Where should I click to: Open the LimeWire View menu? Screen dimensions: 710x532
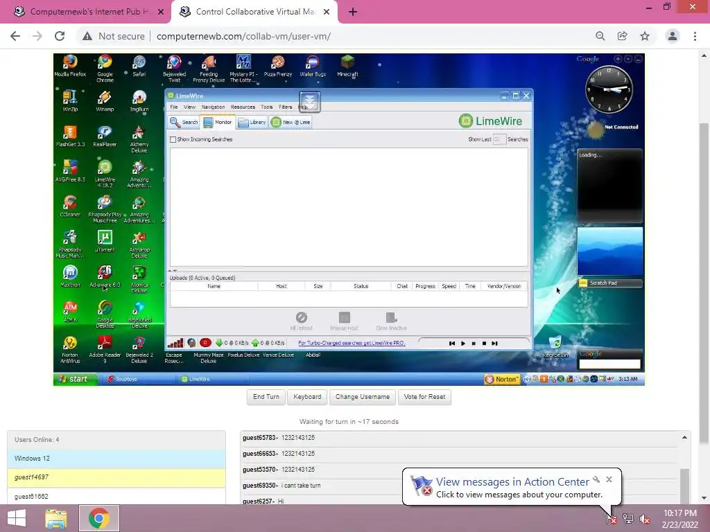189,107
